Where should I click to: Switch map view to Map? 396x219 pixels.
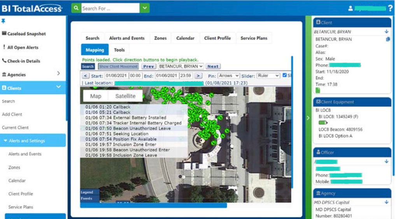click(x=96, y=96)
